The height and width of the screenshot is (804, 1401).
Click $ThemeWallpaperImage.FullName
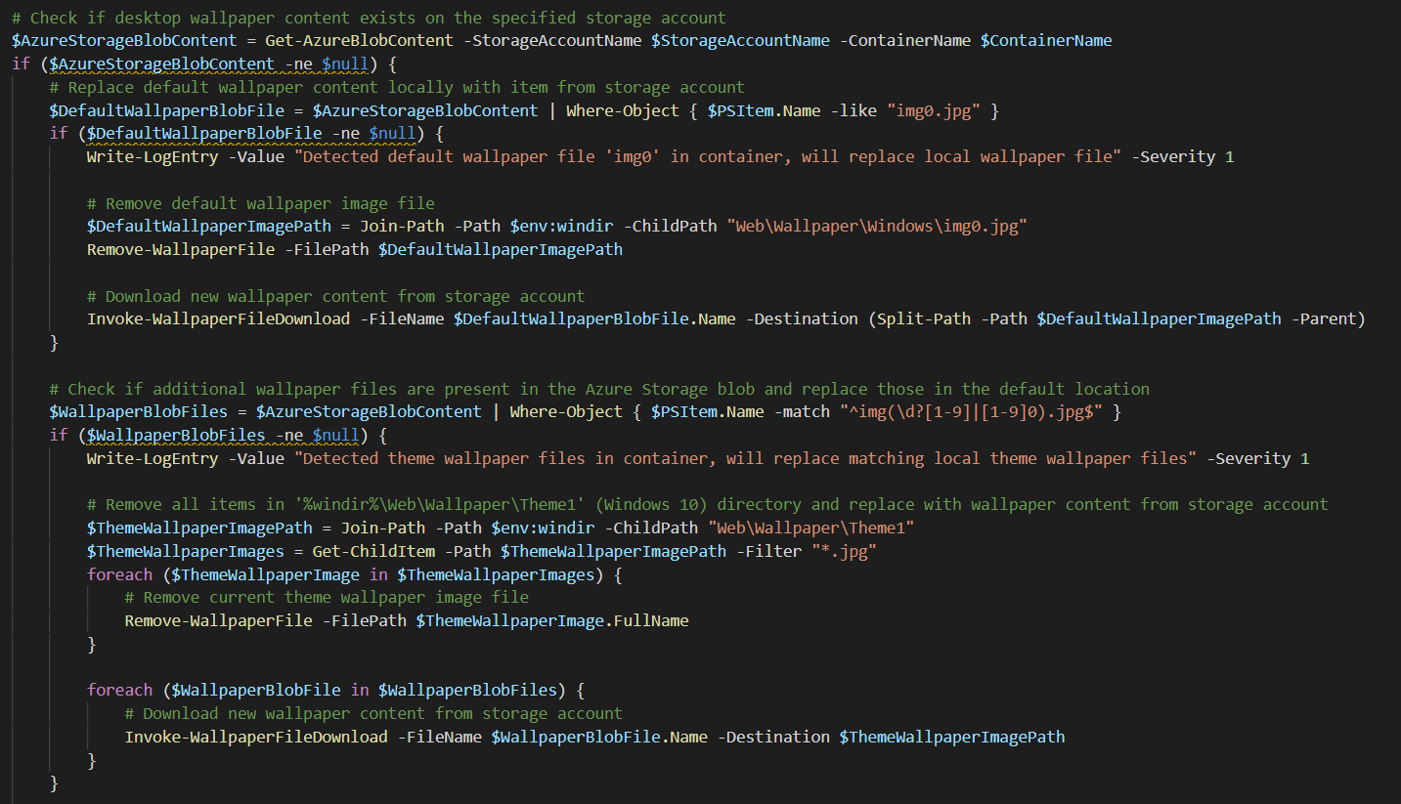click(552, 620)
